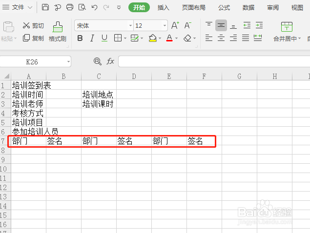
Task: Select cell 考核方式
Action: (28, 113)
